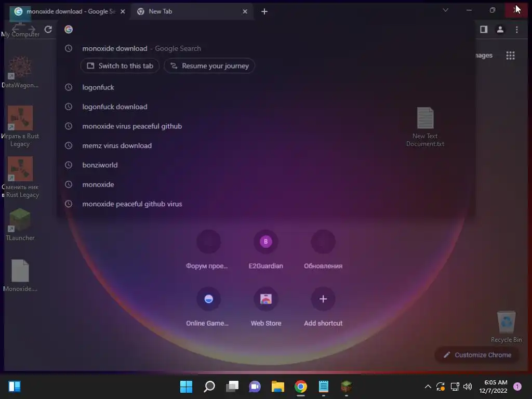
Task: Click the Resume your journey button
Action: [209, 66]
